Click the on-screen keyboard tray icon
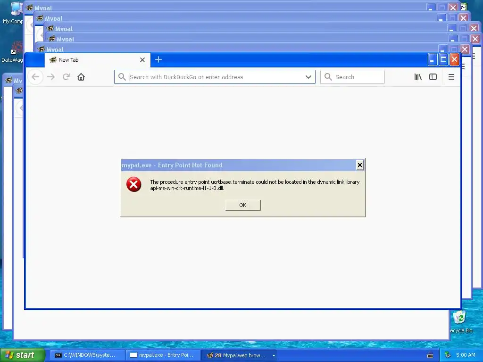The image size is (483, 362). click(430, 355)
